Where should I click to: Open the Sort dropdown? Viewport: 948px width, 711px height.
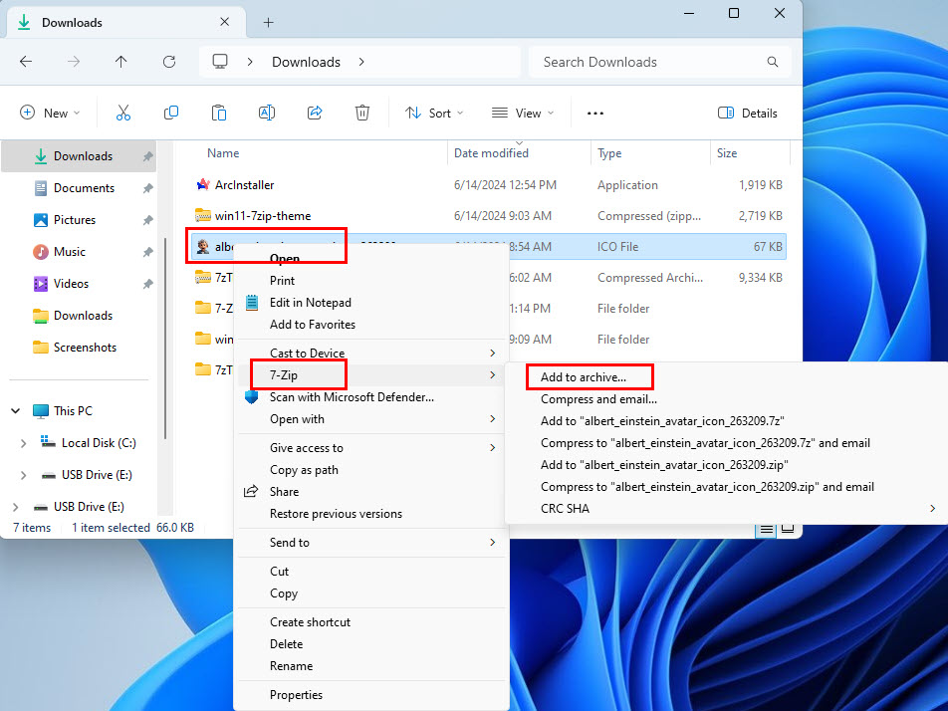tap(434, 113)
